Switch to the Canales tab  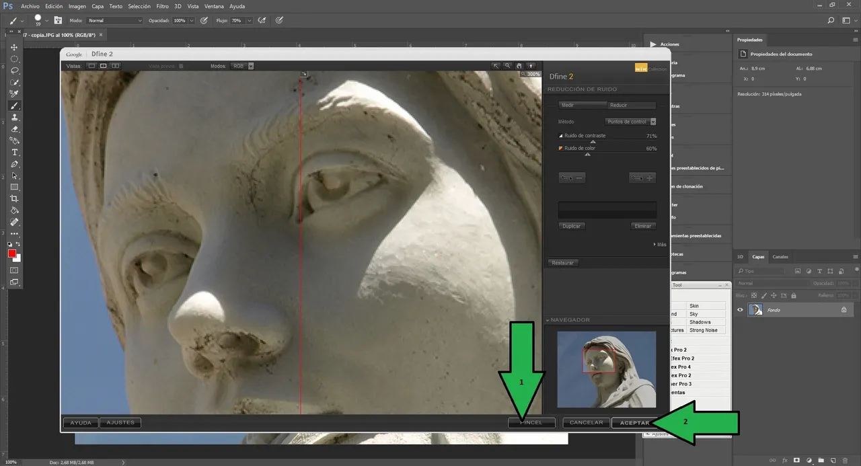pyautogui.click(x=780, y=257)
